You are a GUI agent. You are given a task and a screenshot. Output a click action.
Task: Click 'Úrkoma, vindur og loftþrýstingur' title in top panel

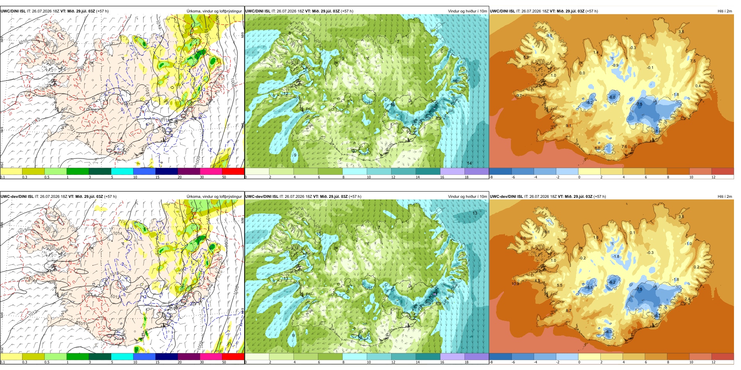(214, 11)
